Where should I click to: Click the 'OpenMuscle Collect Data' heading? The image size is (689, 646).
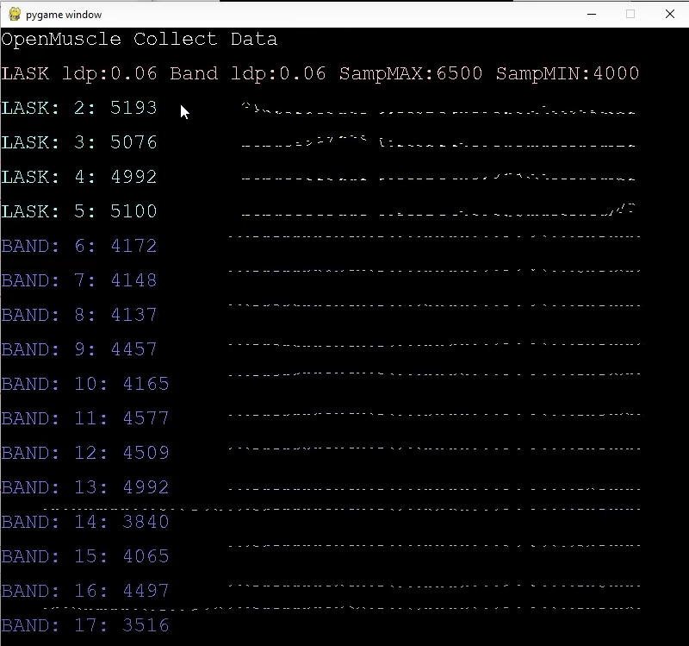coord(140,40)
